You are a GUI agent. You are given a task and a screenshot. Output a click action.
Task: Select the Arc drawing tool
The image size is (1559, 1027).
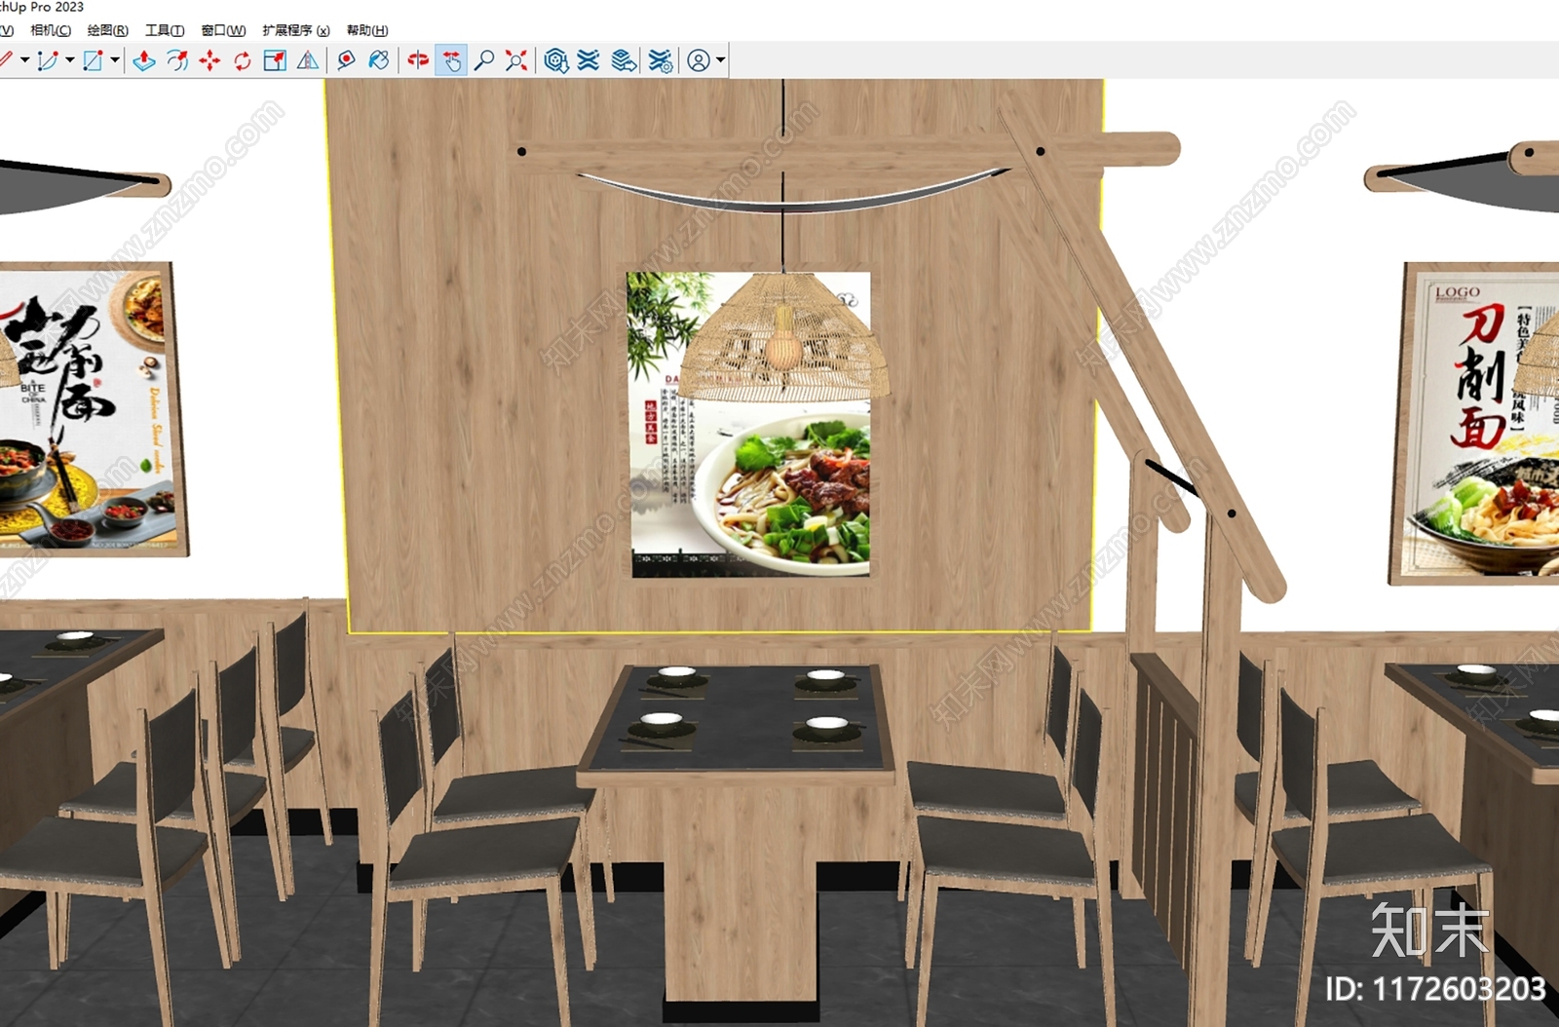coord(47,60)
